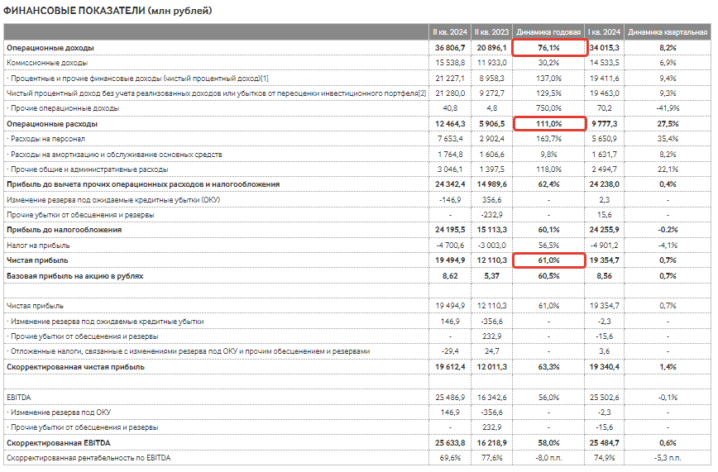Click the value -4 700,6
The width and height of the screenshot is (718, 472).
point(450,246)
